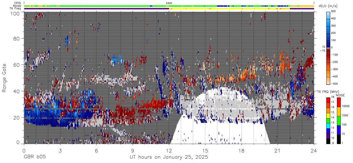
Task: Click CPID value 3300
Action: point(169,3)
